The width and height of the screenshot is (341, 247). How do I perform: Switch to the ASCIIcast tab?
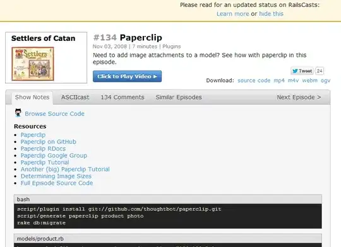pyautogui.click(x=75, y=98)
